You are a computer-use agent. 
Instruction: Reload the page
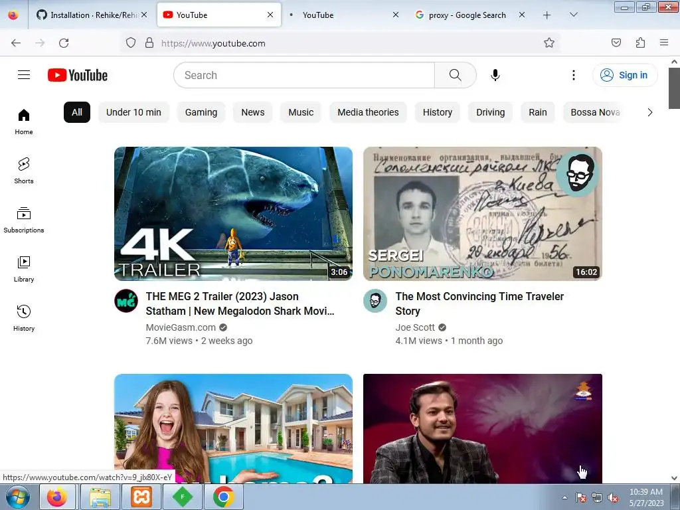click(x=64, y=43)
